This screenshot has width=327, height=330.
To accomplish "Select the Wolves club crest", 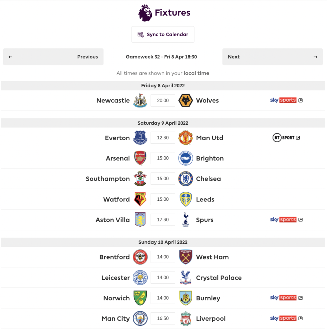I will pos(186,100).
